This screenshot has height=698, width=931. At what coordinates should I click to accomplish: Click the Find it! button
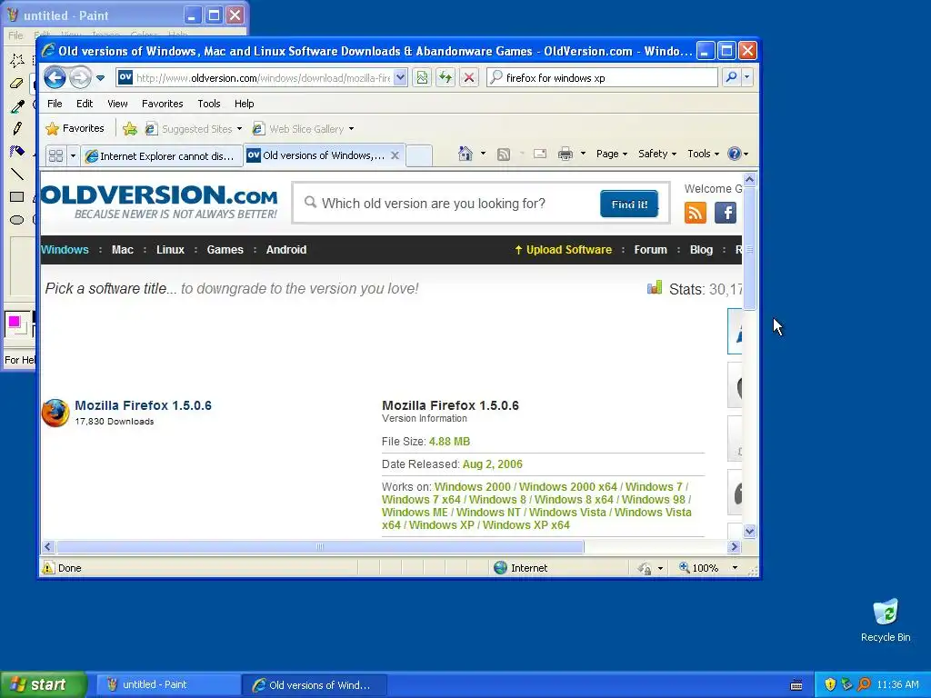point(629,204)
